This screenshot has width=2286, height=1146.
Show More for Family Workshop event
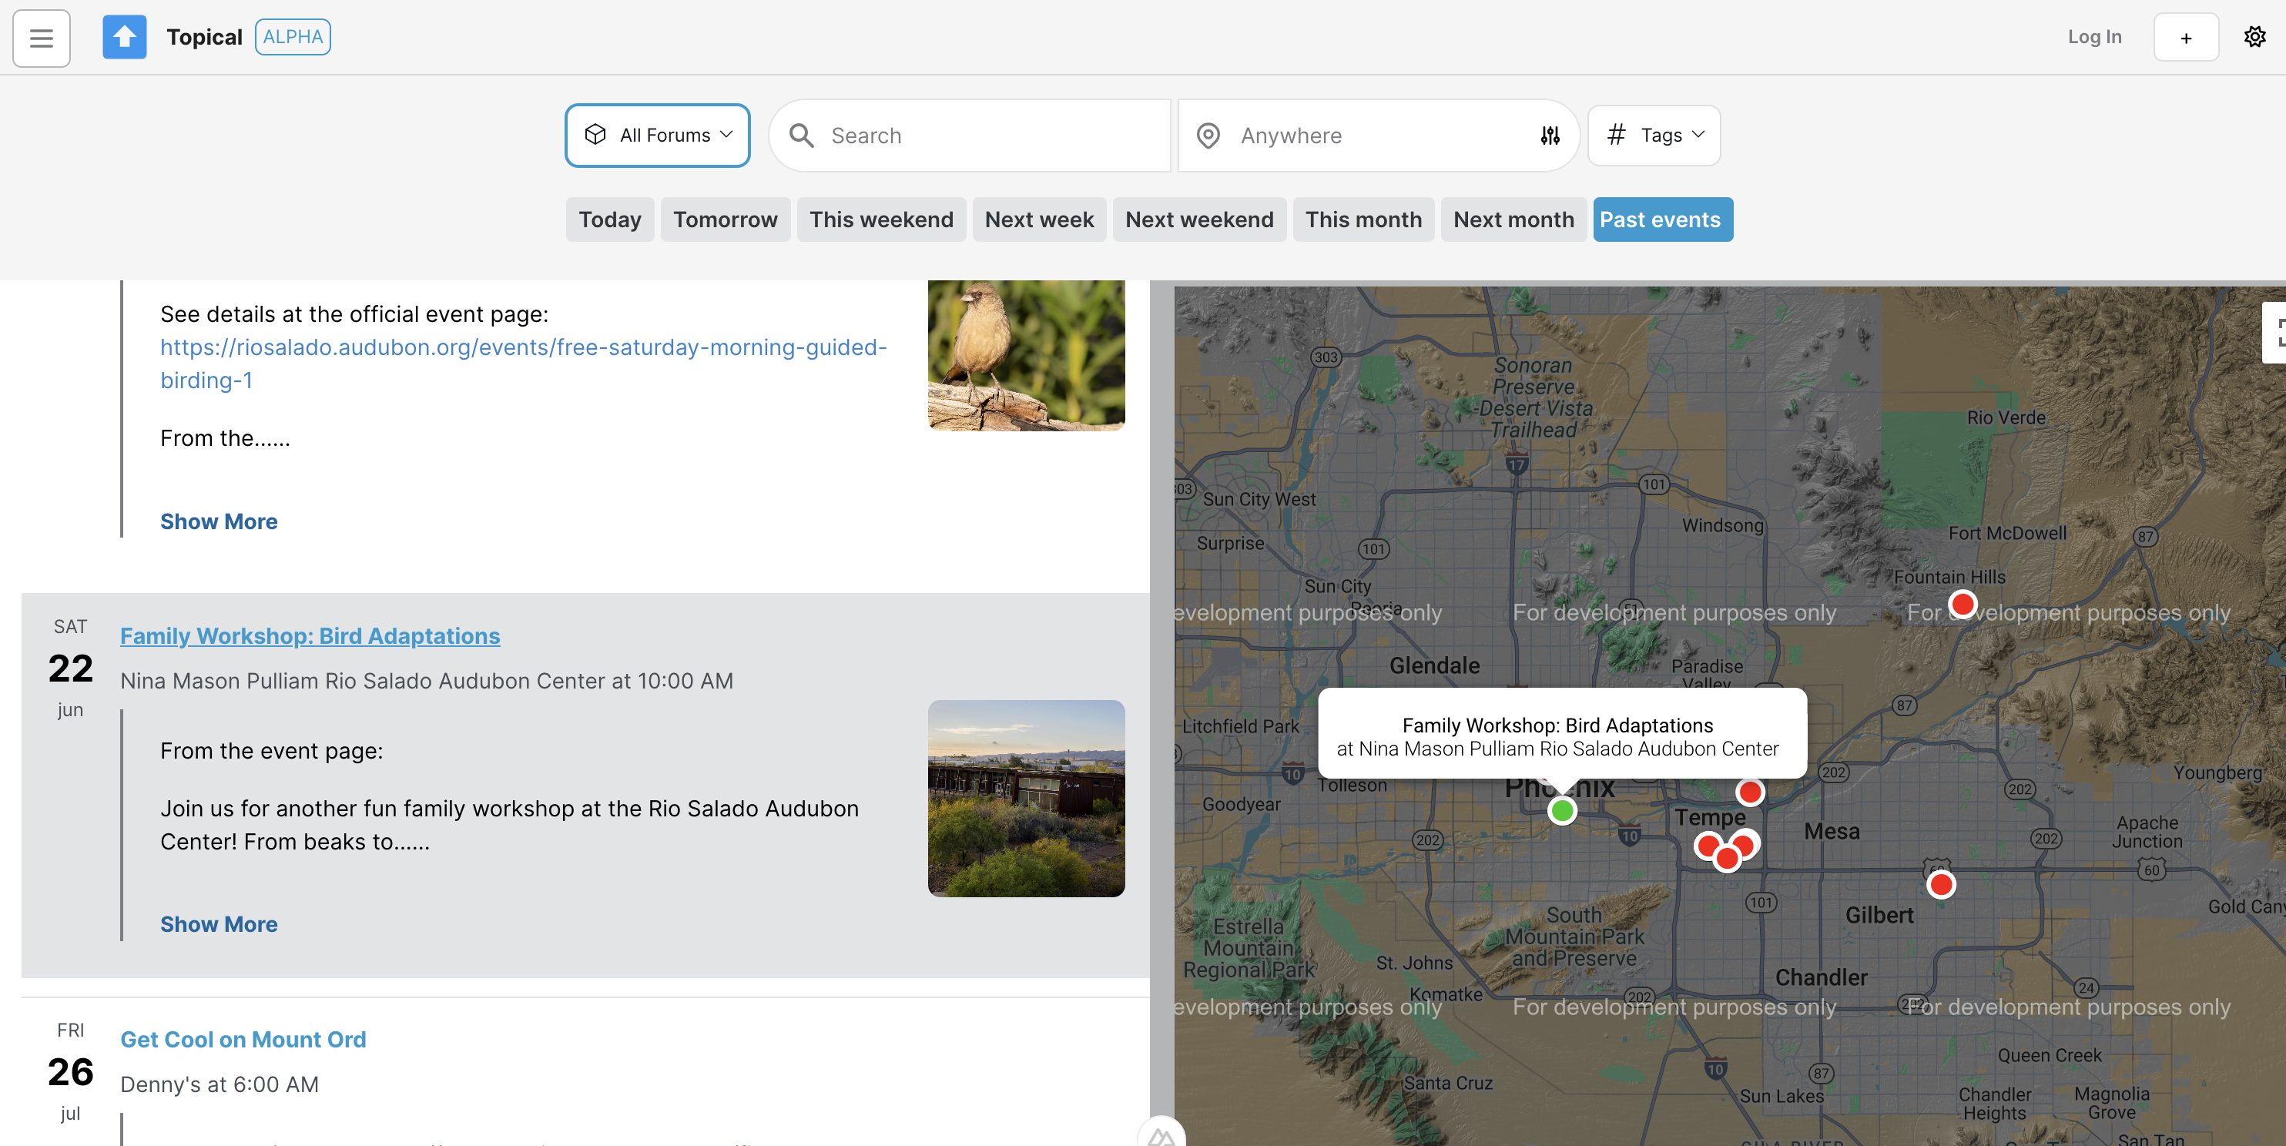point(218,925)
